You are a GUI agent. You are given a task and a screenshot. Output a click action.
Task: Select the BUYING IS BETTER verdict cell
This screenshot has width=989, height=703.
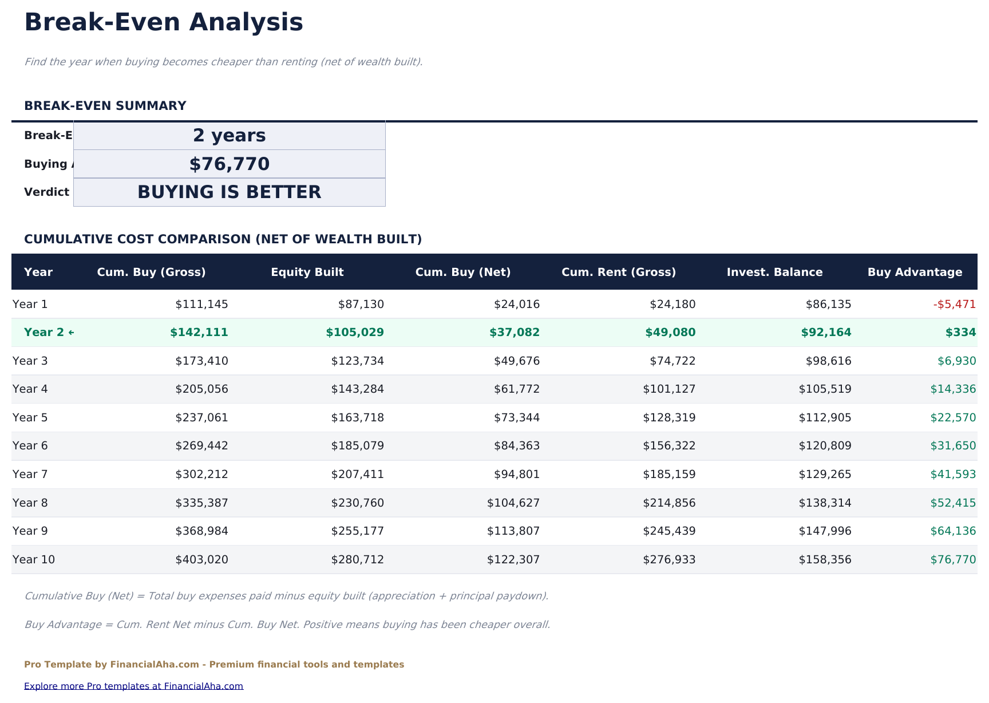(x=228, y=192)
